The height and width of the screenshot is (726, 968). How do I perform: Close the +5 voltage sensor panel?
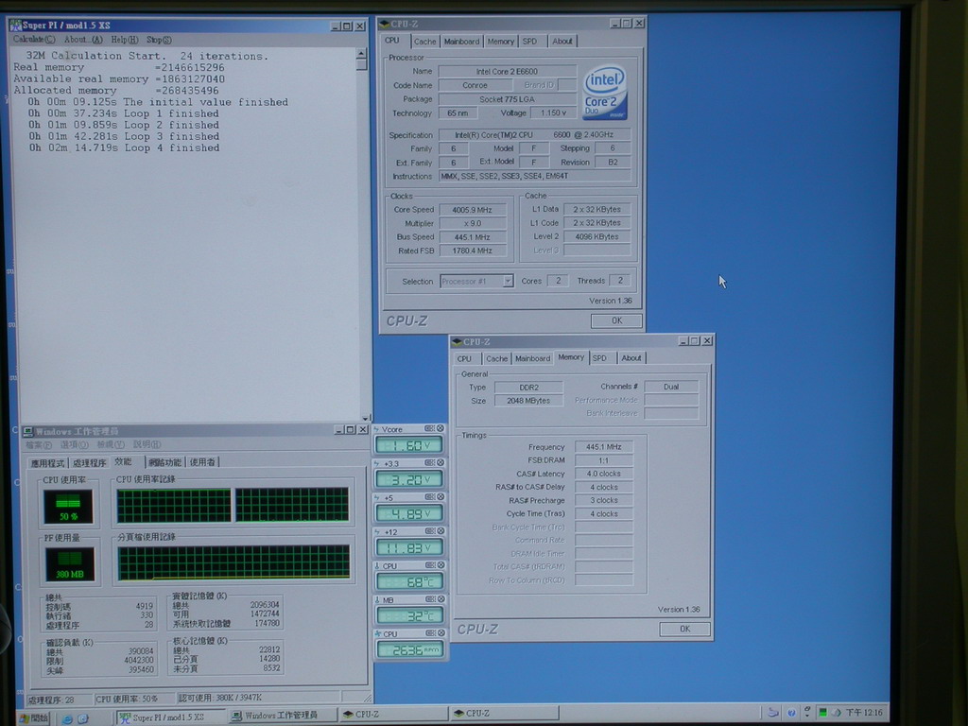click(x=440, y=497)
